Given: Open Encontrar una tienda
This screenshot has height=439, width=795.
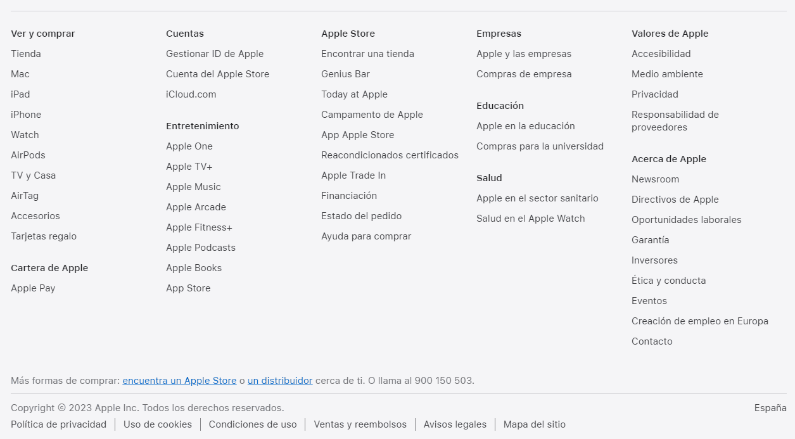Looking at the screenshot, I should tap(367, 54).
